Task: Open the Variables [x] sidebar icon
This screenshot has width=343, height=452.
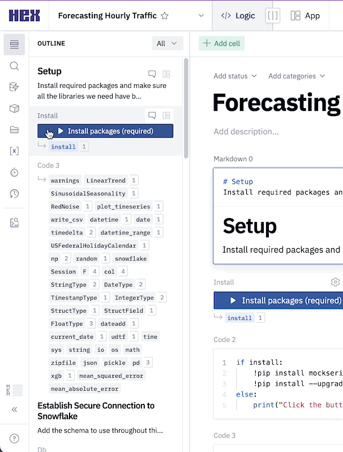Action: 14,151
